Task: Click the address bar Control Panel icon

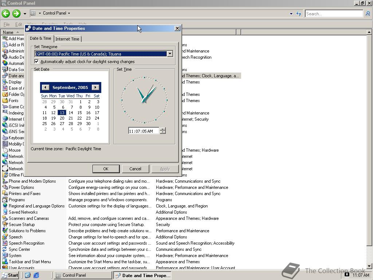Action: click(x=33, y=13)
